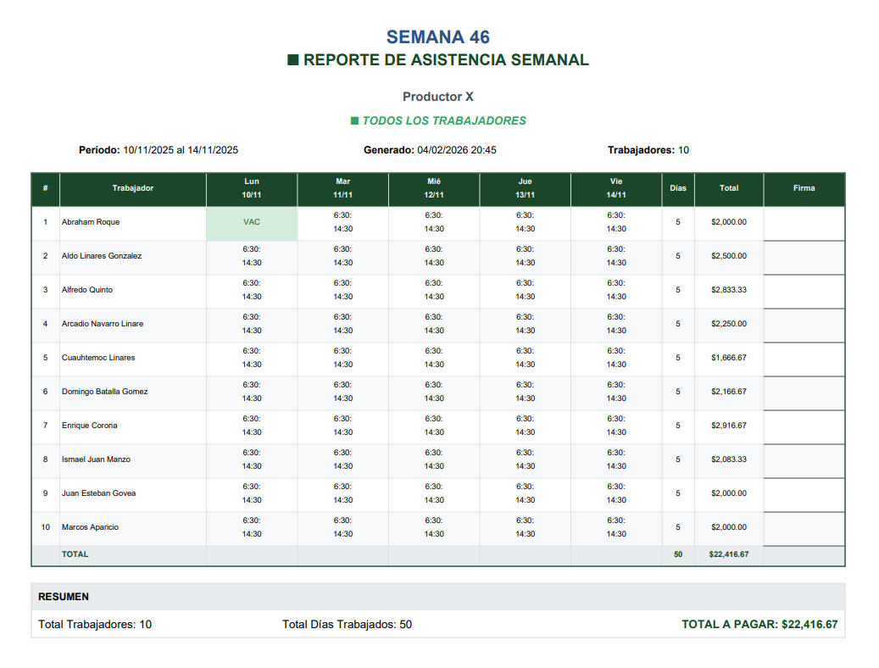The image size is (879, 668).
Task: Click the Total Trabajadores: 10 summary
Action: [95, 624]
